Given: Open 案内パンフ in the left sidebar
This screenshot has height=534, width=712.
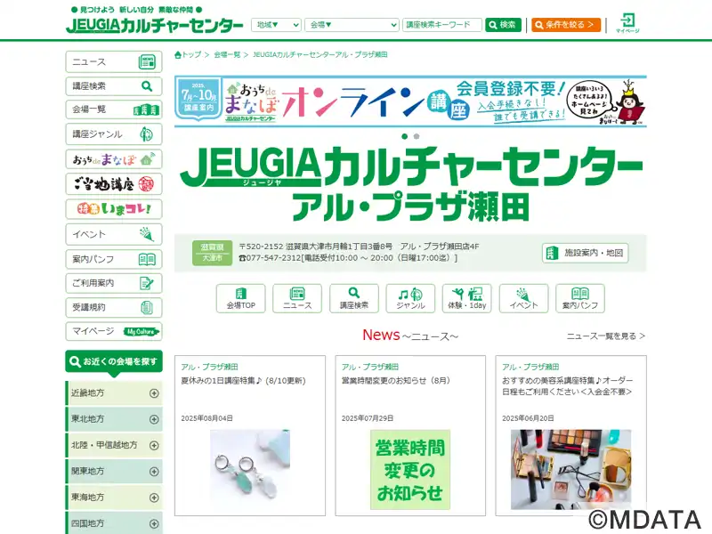Looking at the screenshot, I should pyautogui.click(x=114, y=259).
